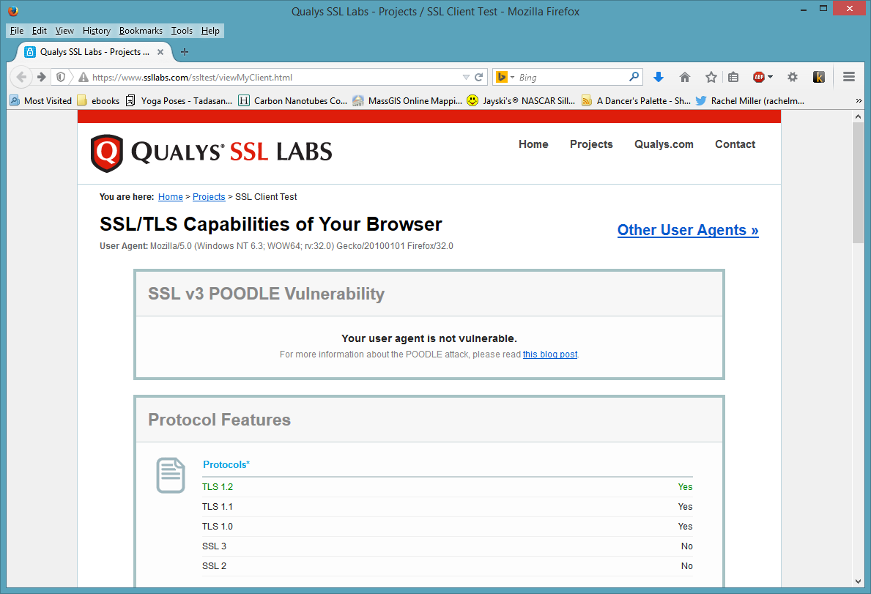Image resolution: width=871 pixels, height=594 pixels.
Task: Click the K extension icon in toolbar
Action: click(819, 77)
